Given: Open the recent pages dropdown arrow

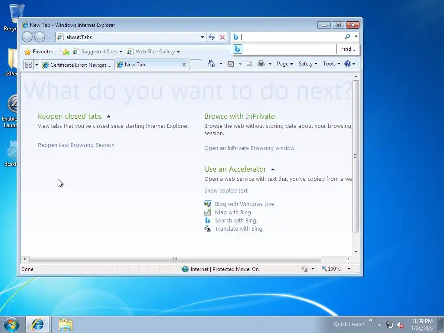Looking at the screenshot, I should (x=49, y=37).
